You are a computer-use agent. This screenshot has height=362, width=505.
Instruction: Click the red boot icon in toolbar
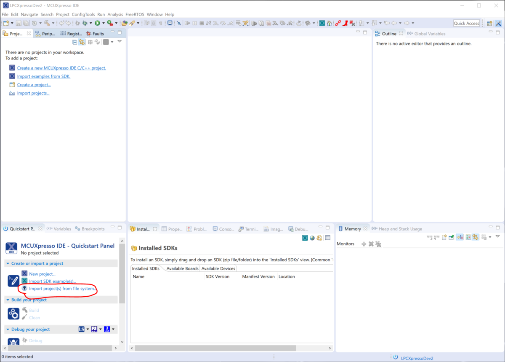pyautogui.click(x=345, y=23)
